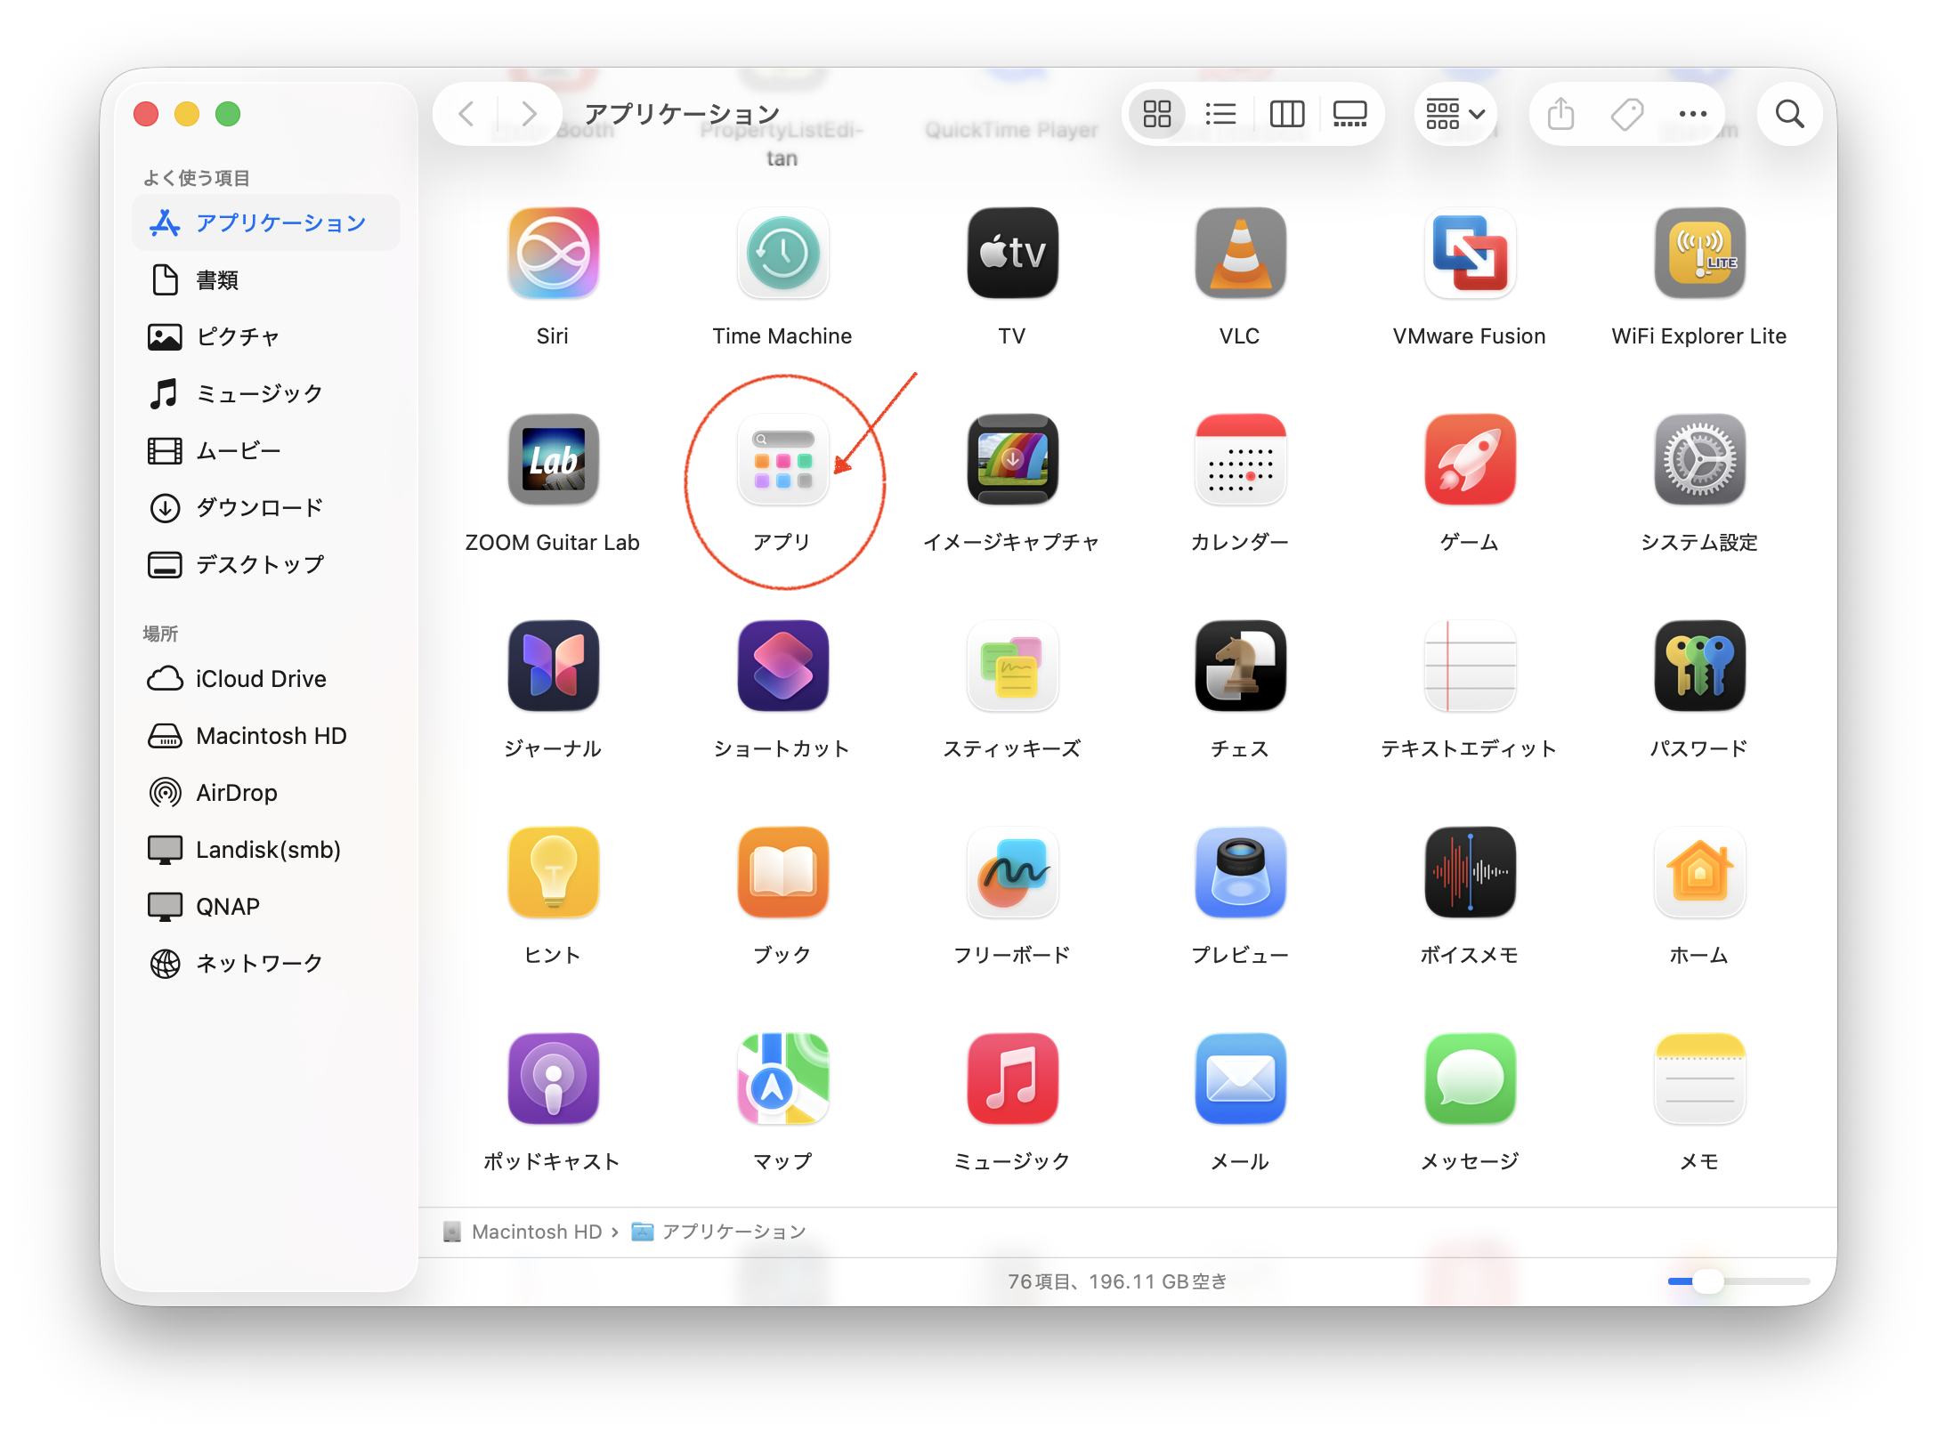This screenshot has width=1937, height=1438.
Task: Open the more actions ellipsis menu
Action: 1692,114
